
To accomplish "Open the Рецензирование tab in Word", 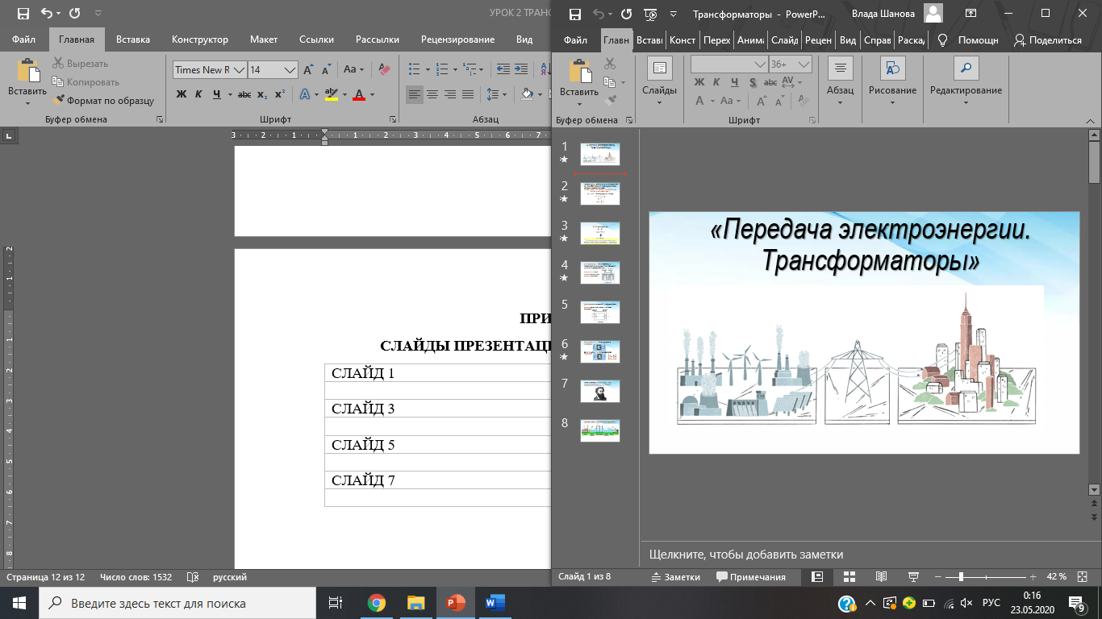I will tap(458, 39).
